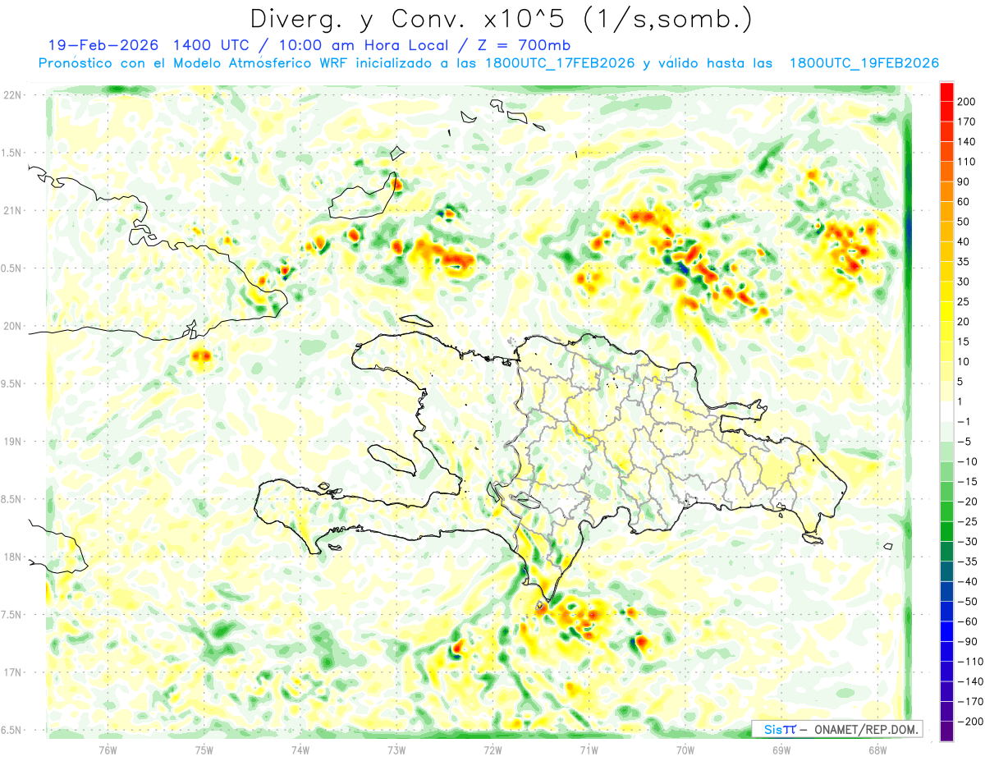This screenshot has height=761, width=985.
Task: Select the "72W" longitude label
Action: click(x=492, y=750)
